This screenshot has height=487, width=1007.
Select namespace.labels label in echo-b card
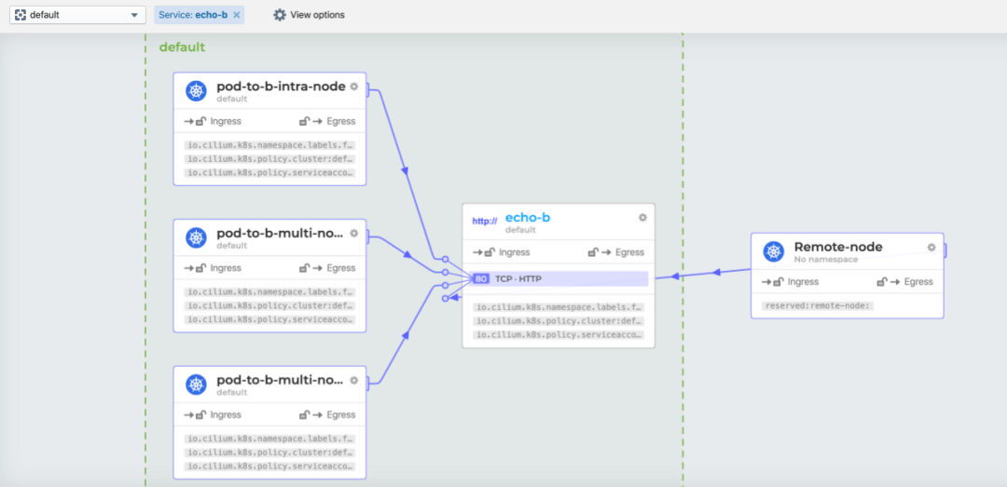tap(559, 307)
